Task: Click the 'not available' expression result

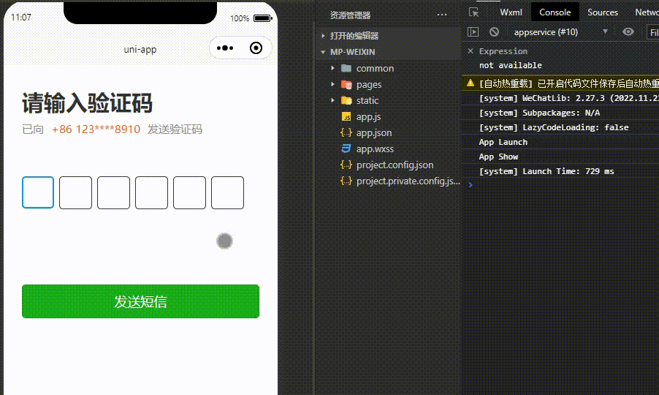Action: click(x=510, y=65)
